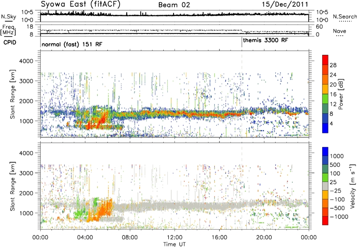Select the 'Freq. [MHz]' axis label
Viewport: 357px width, 247px height.
point(8,30)
